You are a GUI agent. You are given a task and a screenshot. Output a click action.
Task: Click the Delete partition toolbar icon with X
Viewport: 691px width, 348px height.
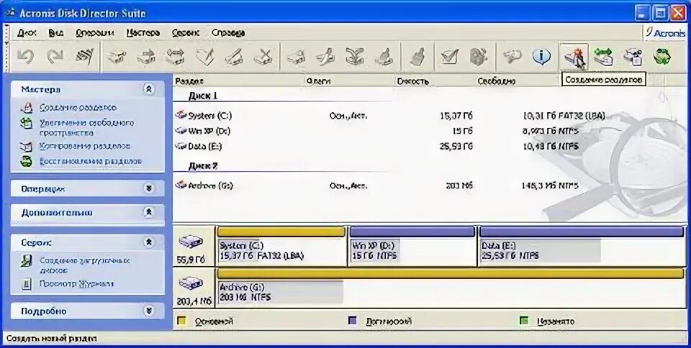click(264, 57)
